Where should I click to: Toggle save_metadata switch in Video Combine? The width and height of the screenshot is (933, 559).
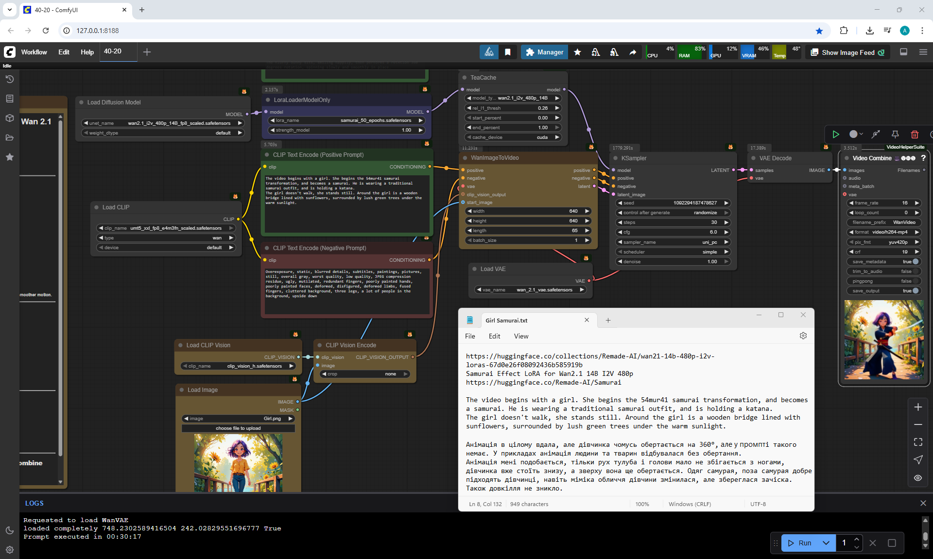(916, 261)
